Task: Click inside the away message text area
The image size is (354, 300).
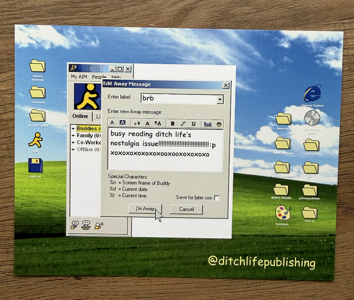Action: [165, 150]
